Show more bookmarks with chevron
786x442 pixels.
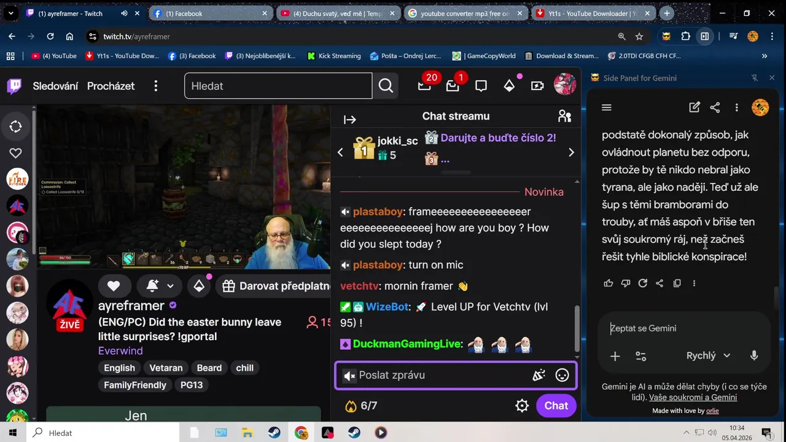pyautogui.click(x=765, y=56)
